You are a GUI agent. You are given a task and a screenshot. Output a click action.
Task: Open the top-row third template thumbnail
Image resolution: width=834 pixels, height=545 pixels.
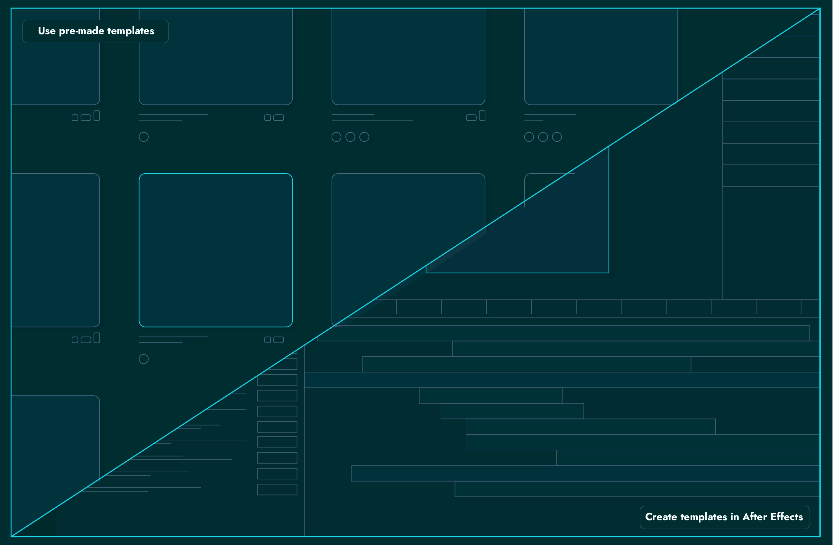click(408, 56)
